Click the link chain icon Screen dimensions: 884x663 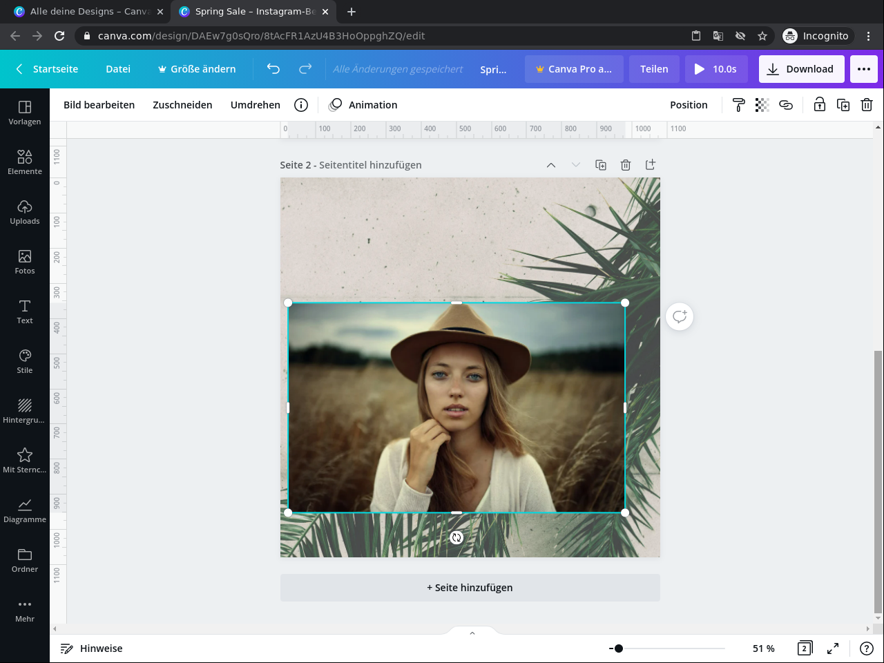tap(786, 105)
